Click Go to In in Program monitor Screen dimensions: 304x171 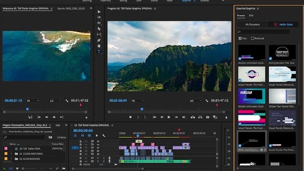click(x=154, y=117)
